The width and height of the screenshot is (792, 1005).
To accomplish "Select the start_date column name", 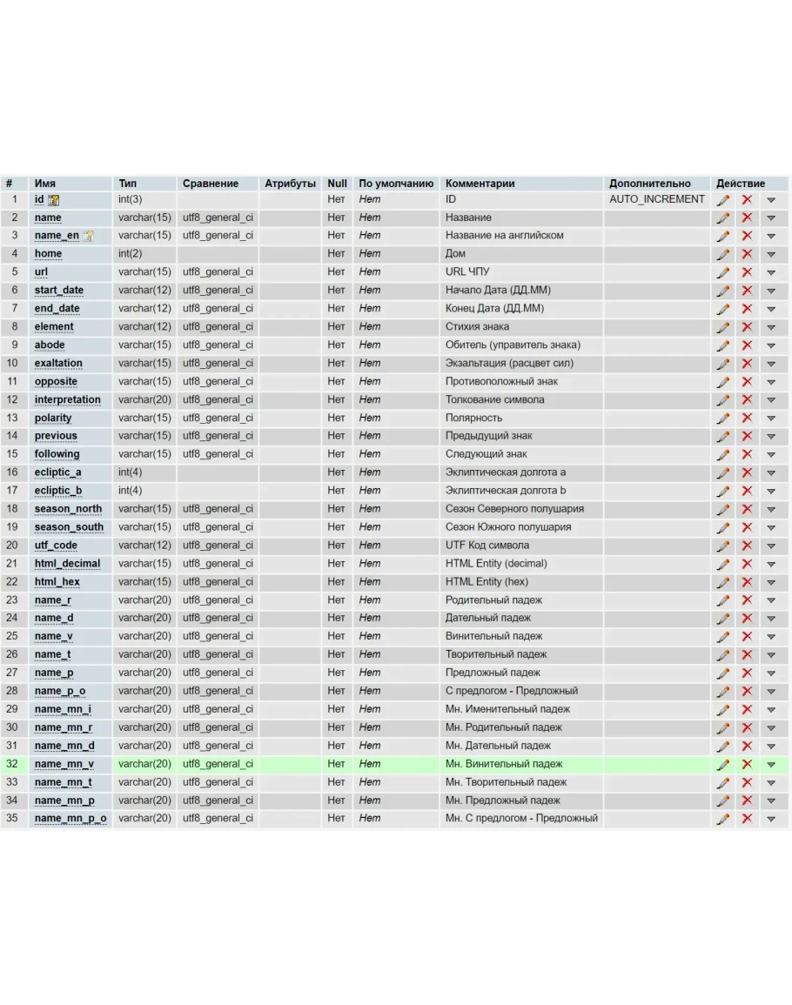I will [x=59, y=291].
